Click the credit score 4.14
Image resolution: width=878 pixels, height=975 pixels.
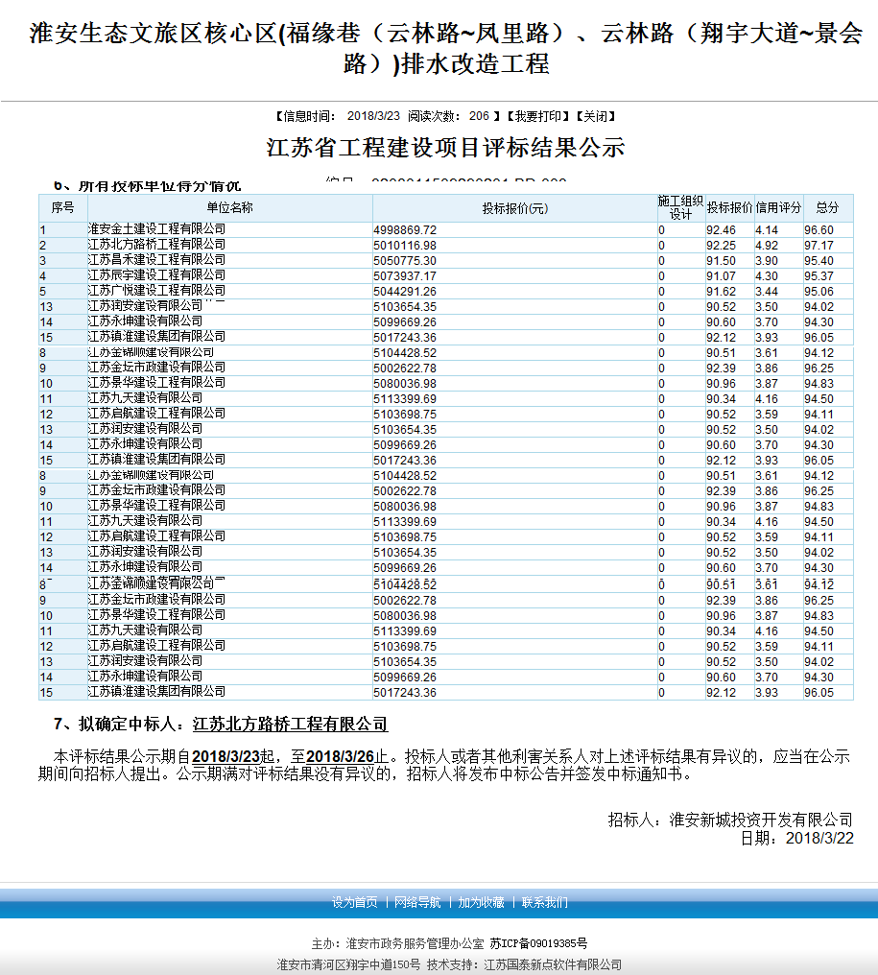pos(767,230)
